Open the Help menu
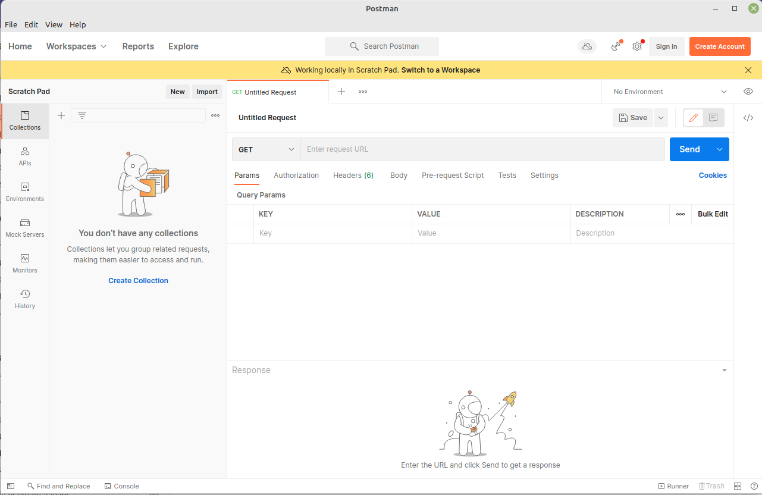Image resolution: width=762 pixels, height=495 pixels. pos(78,24)
